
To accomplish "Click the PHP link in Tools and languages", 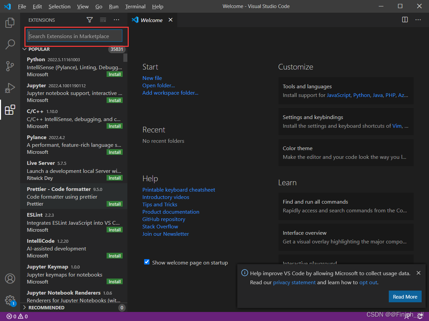I will click(390, 95).
